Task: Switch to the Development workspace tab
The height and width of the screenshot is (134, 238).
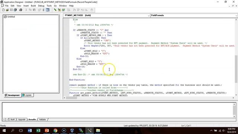Action: click(12, 95)
